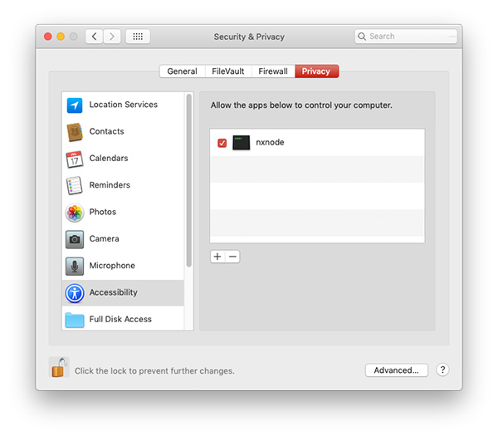Viewport: 498px width, 431px height.
Task: Select the Calendars icon in sidebar
Action: click(75, 159)
